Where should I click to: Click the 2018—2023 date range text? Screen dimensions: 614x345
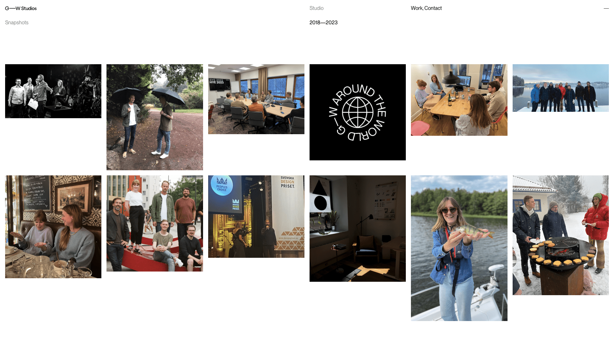323,23
